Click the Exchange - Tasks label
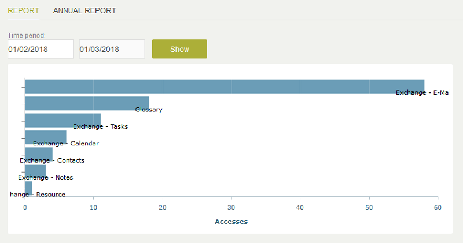463x243 pixels. [100, 126]
